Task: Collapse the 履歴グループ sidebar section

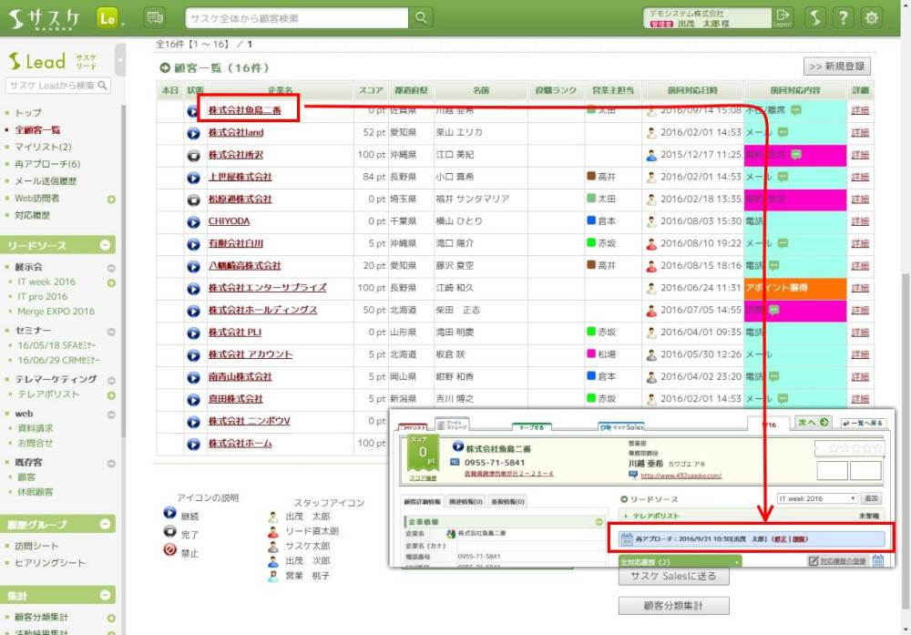Action: point(106,525)
